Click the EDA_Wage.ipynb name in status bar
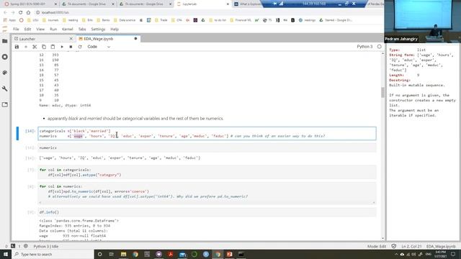 [x=441, y=246]
